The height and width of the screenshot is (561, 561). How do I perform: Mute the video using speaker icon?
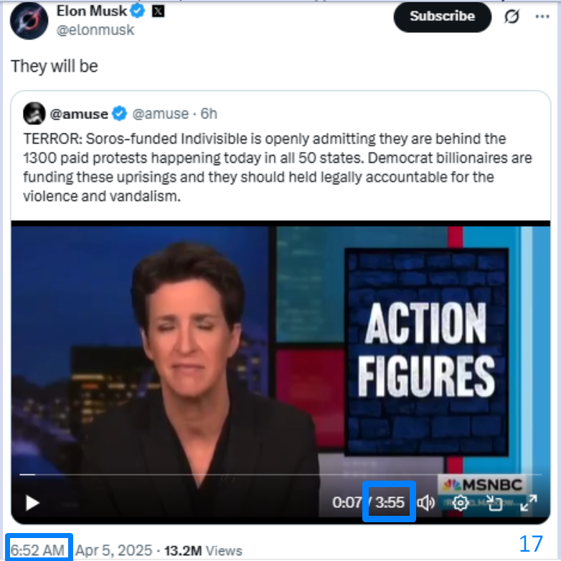(425, 503)
